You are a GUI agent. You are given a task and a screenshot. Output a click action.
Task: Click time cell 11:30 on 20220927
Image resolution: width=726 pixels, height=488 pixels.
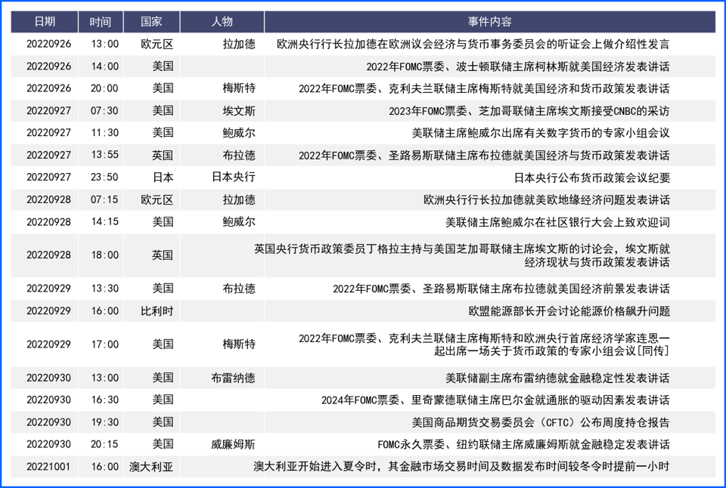(105, 133)
